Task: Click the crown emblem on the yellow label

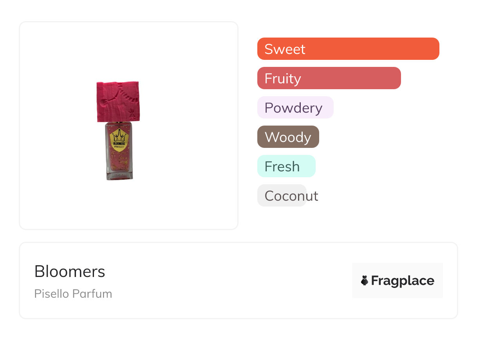Action: (x=119, y=136)
